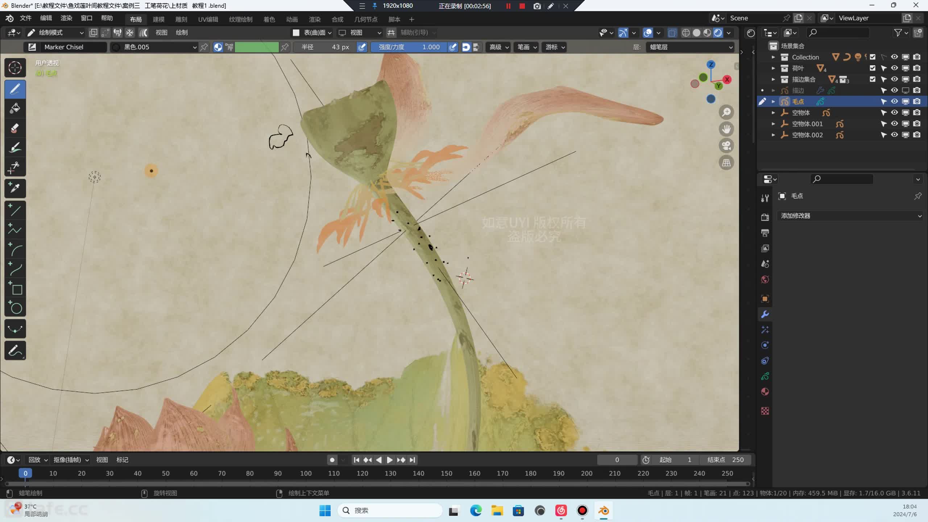Open the Visual Effects properties tab

765,330
